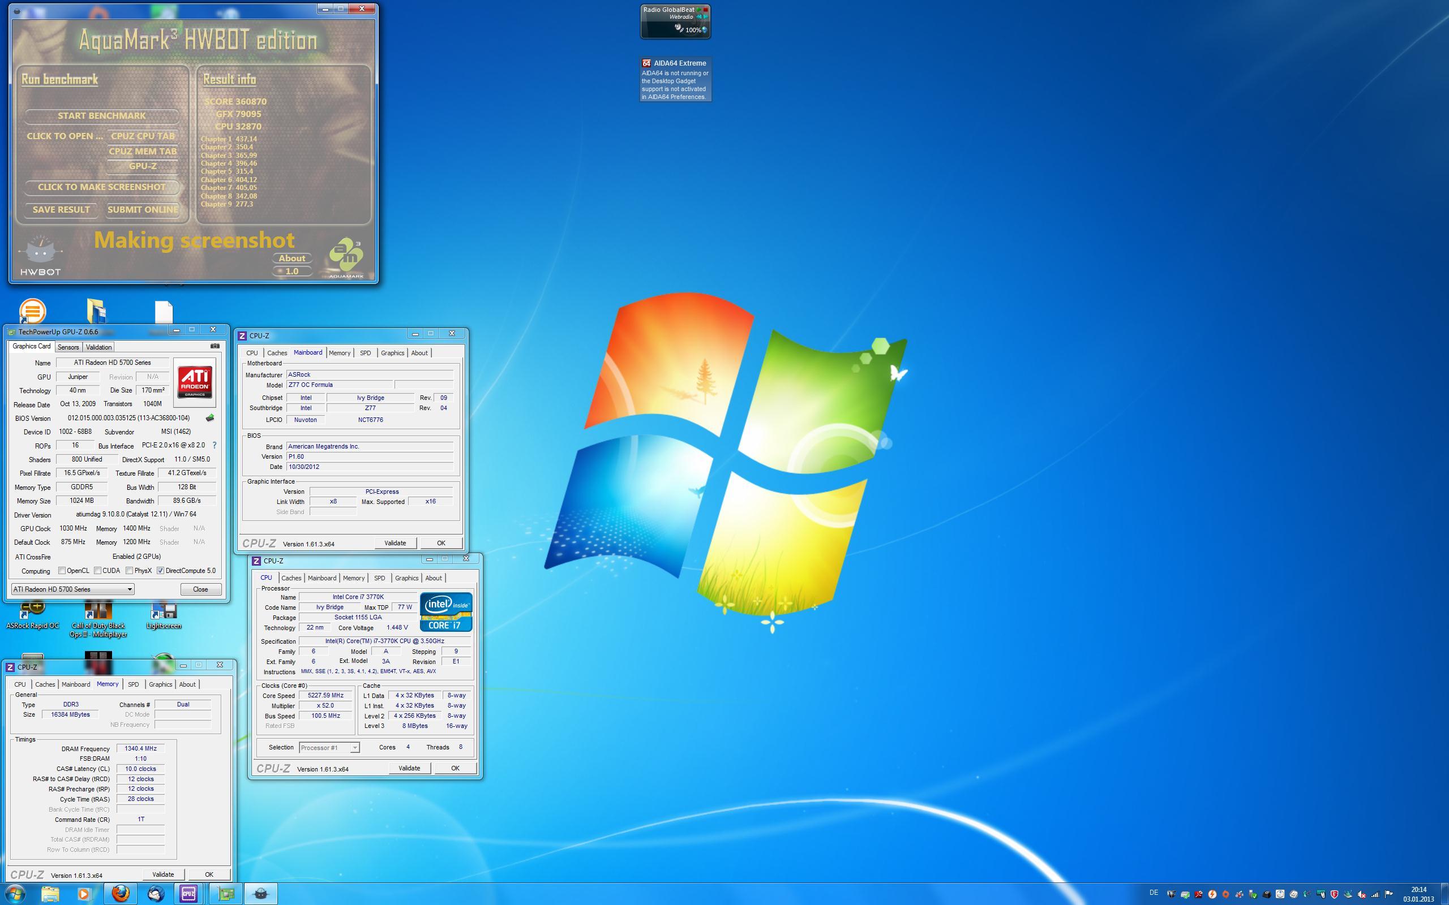This screenshot has width=1449, height=905.
Task: Open About tab in the memory CPU-Z window
Action: click(x=187, y=684)
